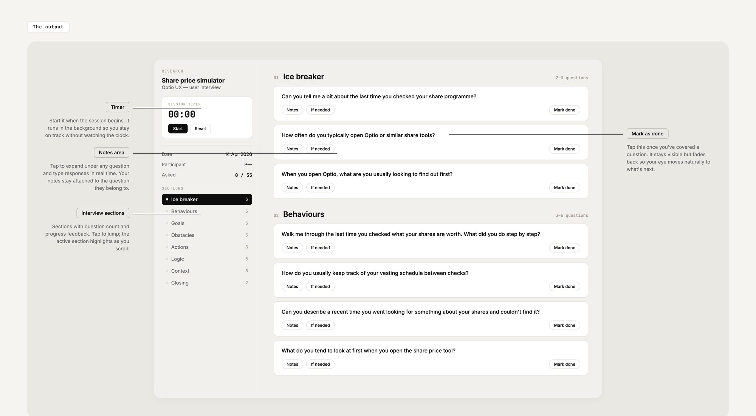756x416 pixels.
Task: Click the '3–5 questions' label
Action: coord(572,216)
